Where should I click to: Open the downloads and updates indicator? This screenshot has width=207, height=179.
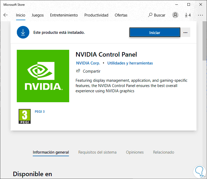(188, 15)
